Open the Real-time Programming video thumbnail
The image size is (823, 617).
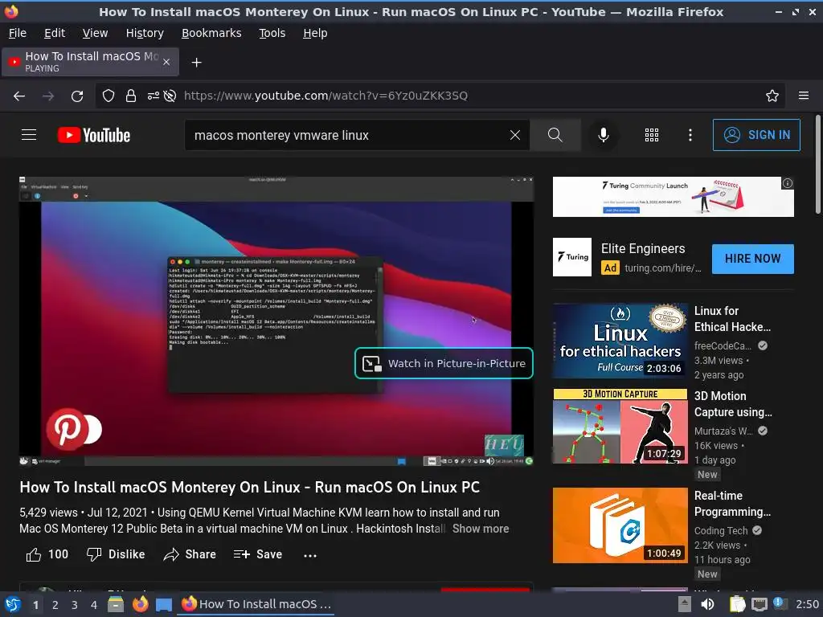click(620, 525)
